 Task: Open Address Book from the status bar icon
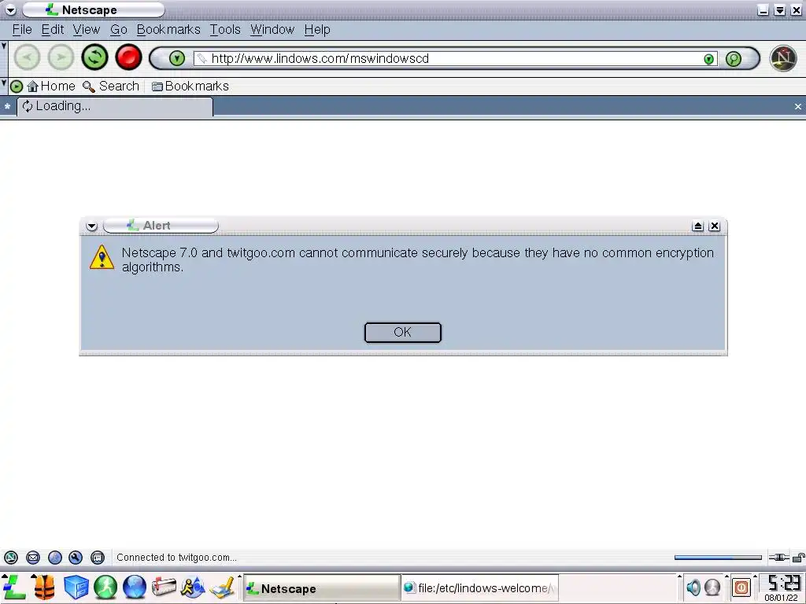98,558
